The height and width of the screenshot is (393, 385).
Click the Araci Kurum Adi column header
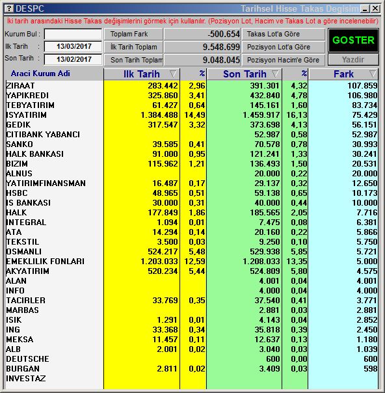click(40, 74)
